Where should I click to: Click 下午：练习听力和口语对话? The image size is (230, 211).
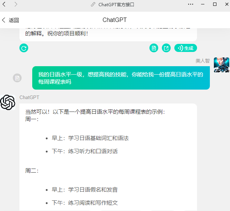[x=85, y=151]
